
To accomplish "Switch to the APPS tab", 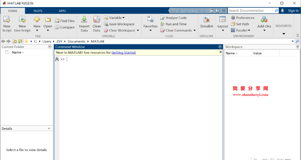I will 62,11.
